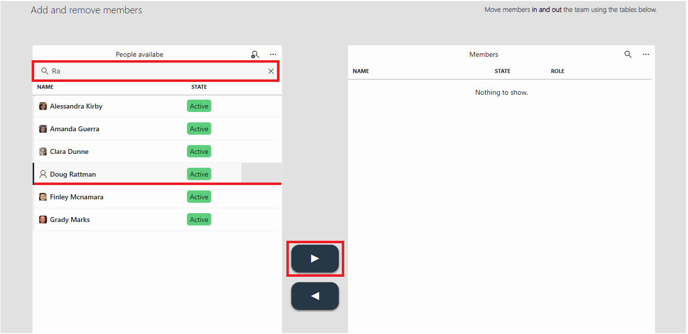Click the Members panel search icon
Viewport: 688px width, 334px height.
(628, 54)
